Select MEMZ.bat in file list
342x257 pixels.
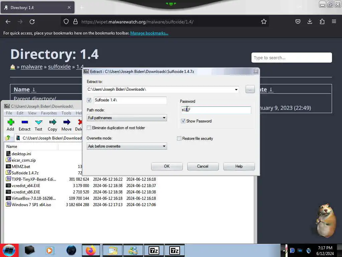click(x=21, y=167)
